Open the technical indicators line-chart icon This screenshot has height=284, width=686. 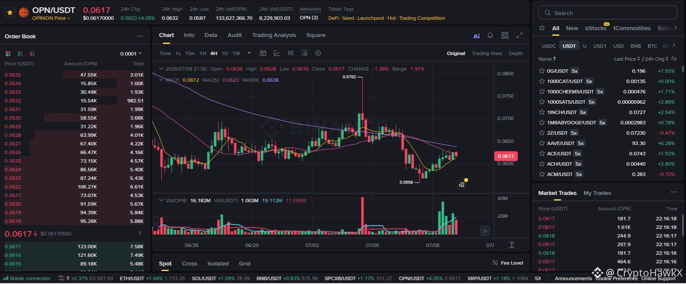[x=277, y=53]
